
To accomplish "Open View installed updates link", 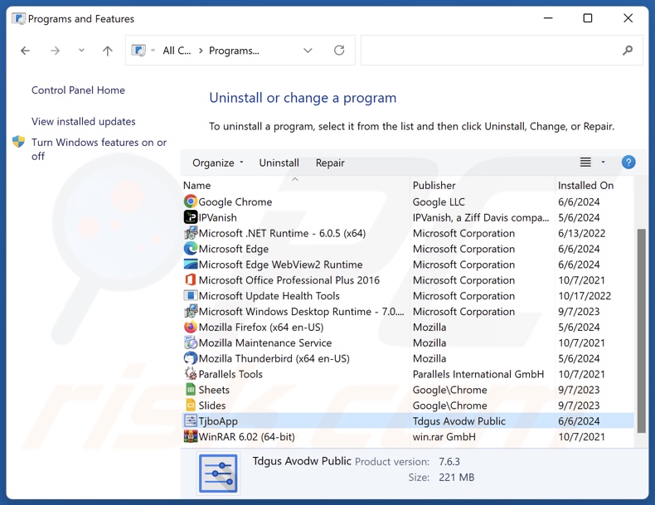I will pyautogui.click(x=83, y=122).
